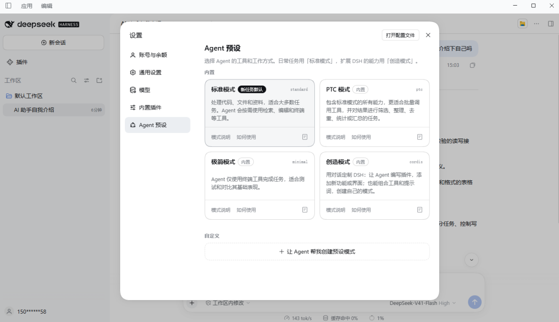Open 模式说明 for 极简模式
This screenshot has height=322, width=559.
point(221,210)
